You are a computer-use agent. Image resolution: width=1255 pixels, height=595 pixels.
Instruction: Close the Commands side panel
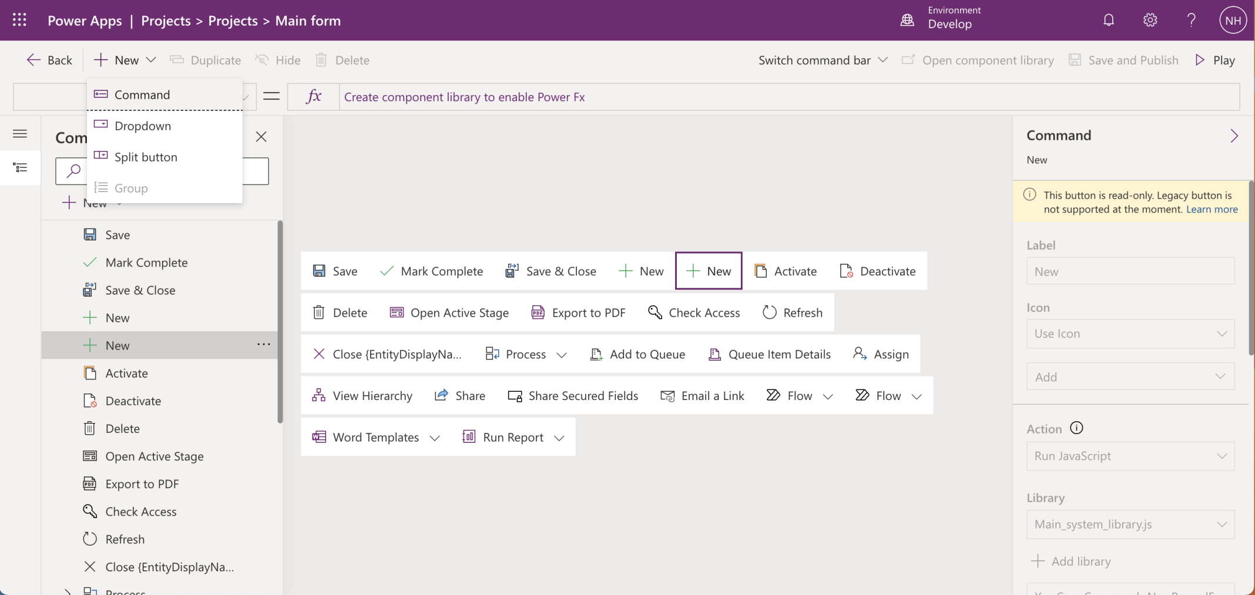(261, 137)
